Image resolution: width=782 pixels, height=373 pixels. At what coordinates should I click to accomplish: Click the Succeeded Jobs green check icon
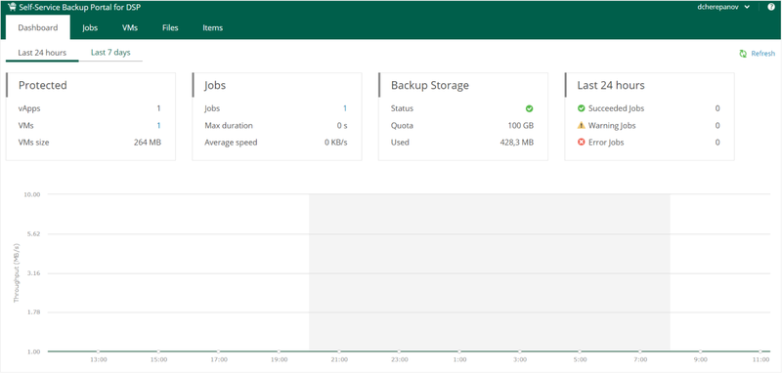tap(581, 108)
